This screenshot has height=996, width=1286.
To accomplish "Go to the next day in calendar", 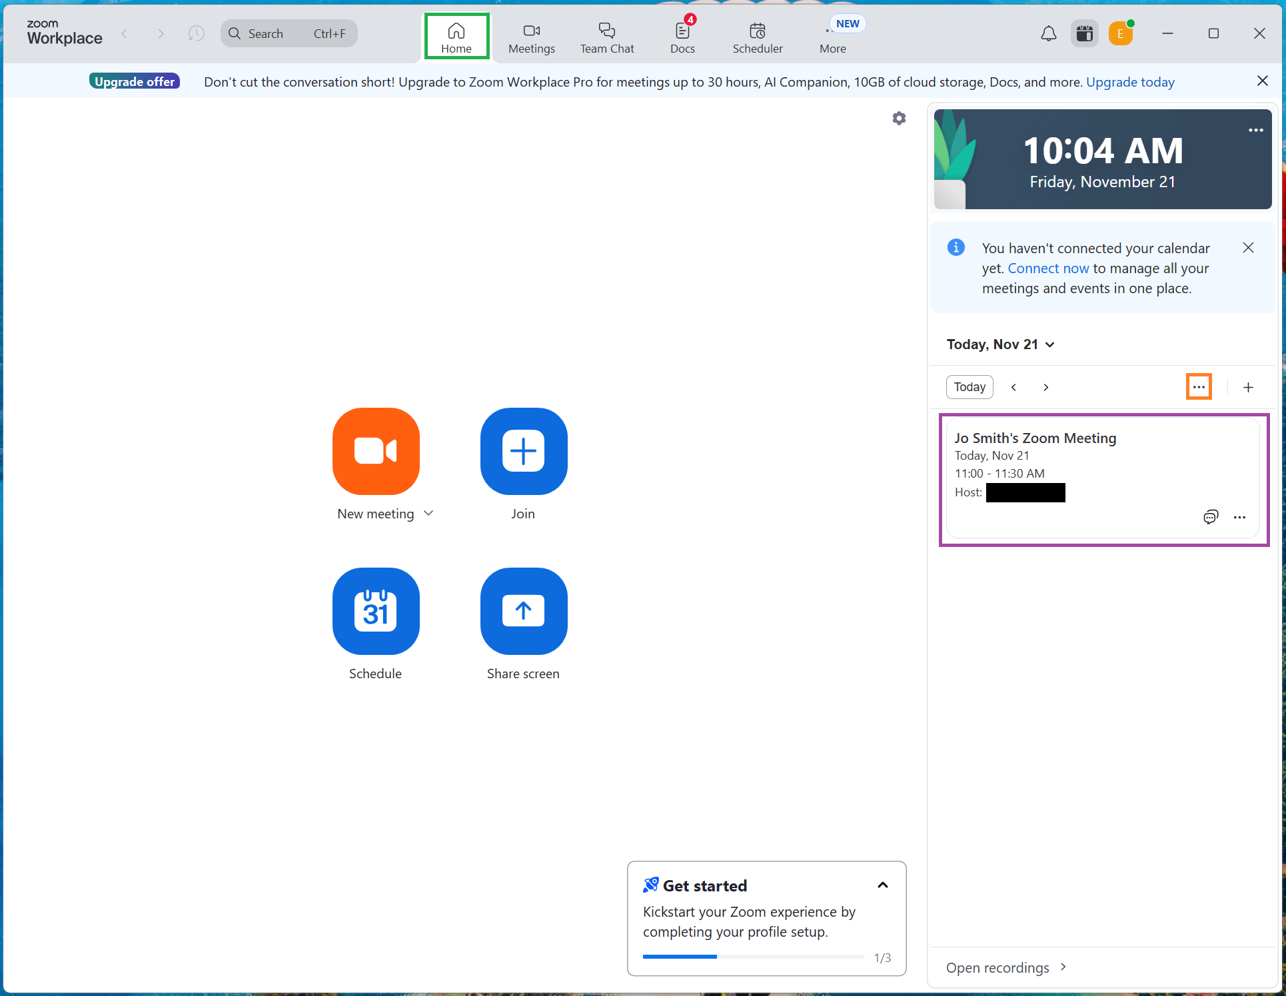I will pyautogui.click(x=1046, y=387).
